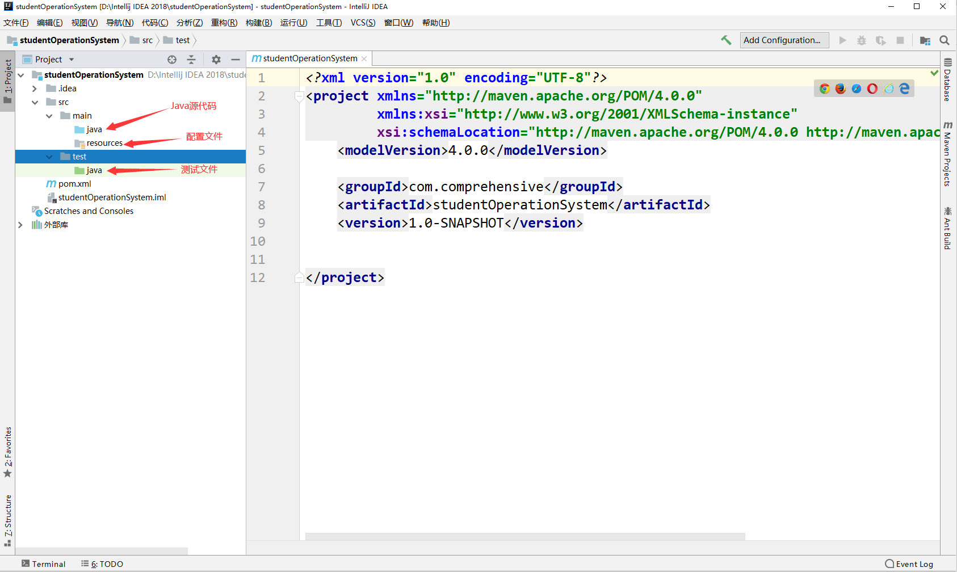Click src breadcrumb in navigation bar
This screenshot has width=957, height=572.
pos(142,40)
